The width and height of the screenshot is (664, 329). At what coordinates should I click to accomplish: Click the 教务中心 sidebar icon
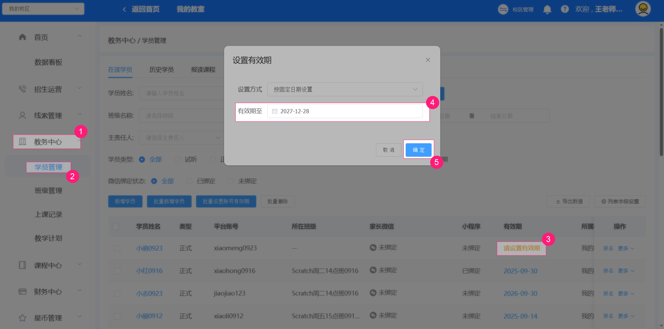22,142
